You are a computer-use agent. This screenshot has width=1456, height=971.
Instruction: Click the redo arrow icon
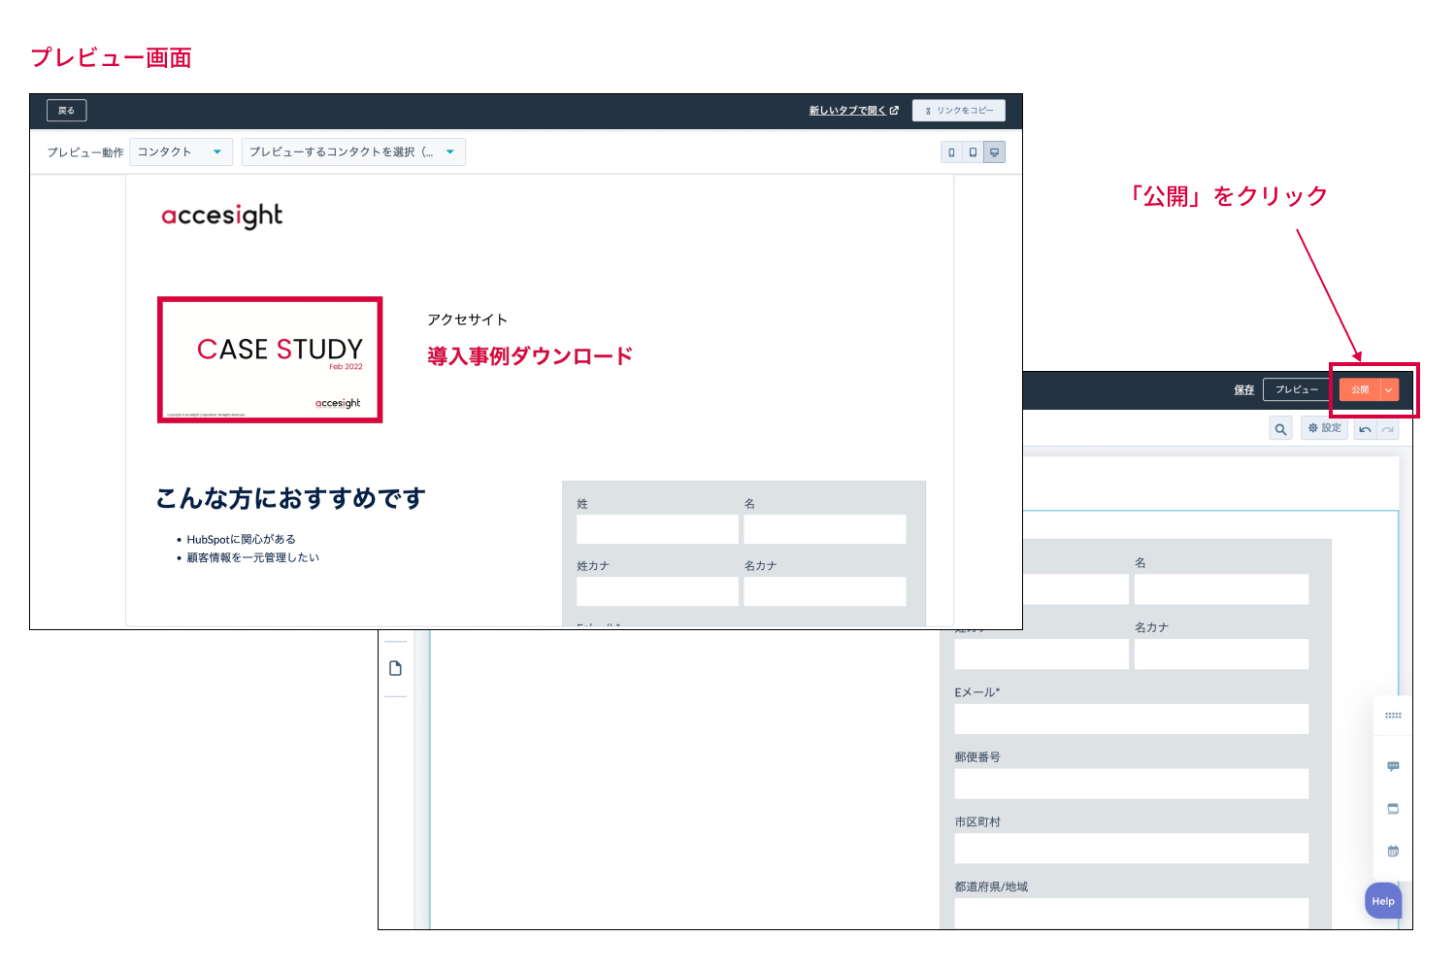[x=1388, y=429]
